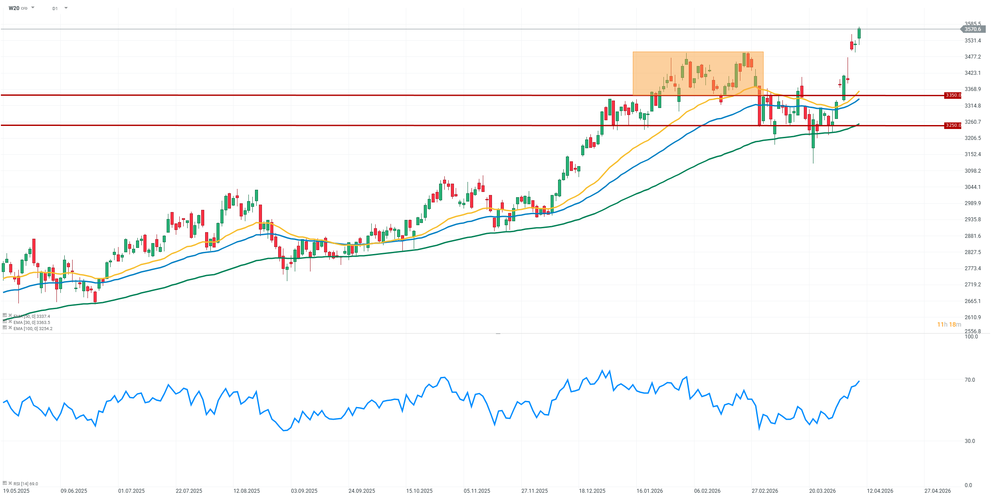Click the 11h 18m candle countdown timer

tap(949, 324)
